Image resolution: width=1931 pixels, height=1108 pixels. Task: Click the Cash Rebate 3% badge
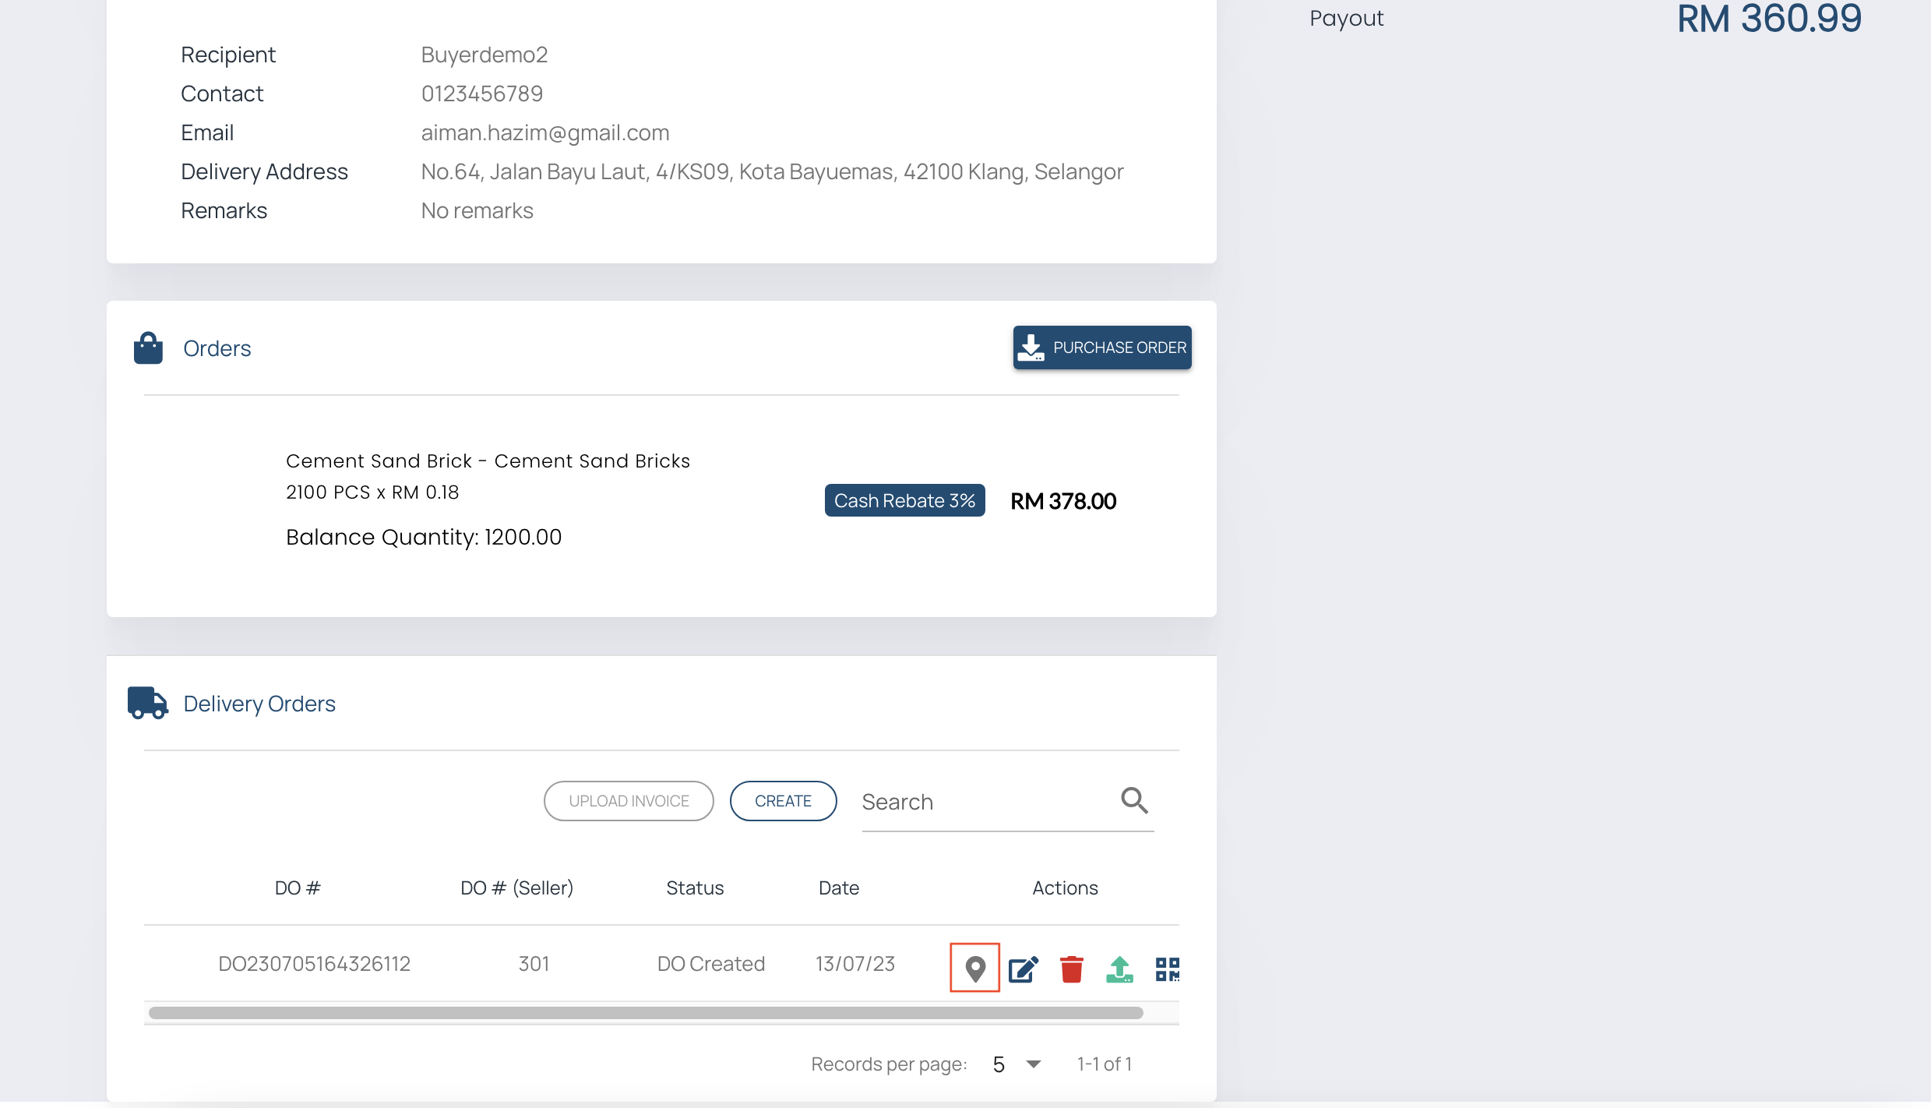904,500
